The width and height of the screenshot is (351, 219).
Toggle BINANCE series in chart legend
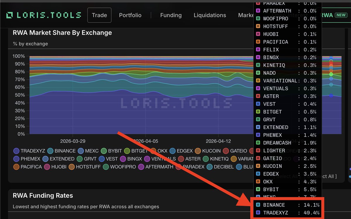point(61,151)
